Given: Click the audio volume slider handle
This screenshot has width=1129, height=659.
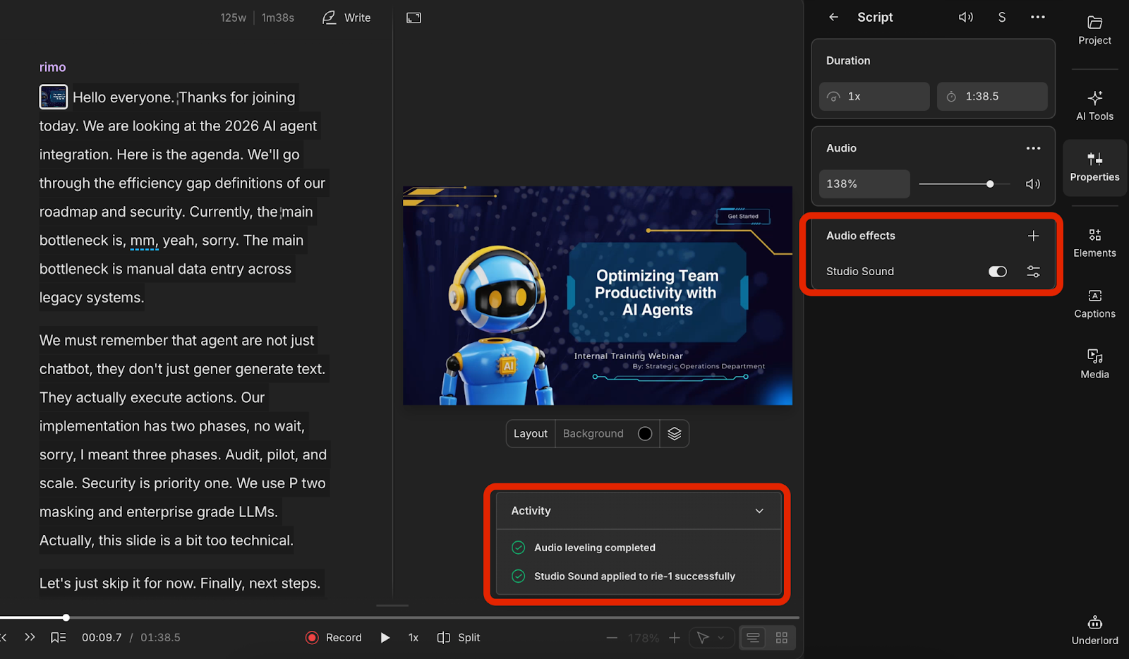Looking at the screenshot, I should (x=990, y=184).
